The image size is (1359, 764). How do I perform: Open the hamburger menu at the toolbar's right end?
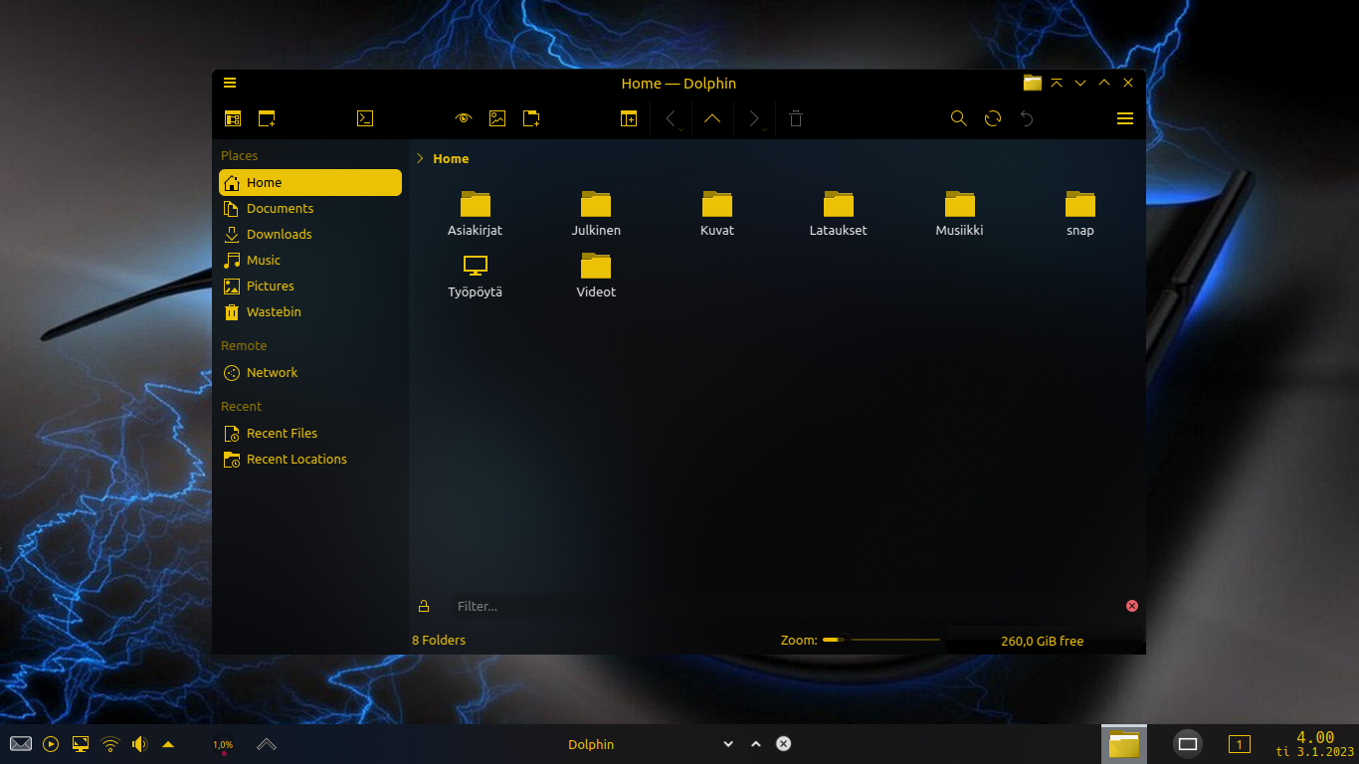pos(1125,118)
